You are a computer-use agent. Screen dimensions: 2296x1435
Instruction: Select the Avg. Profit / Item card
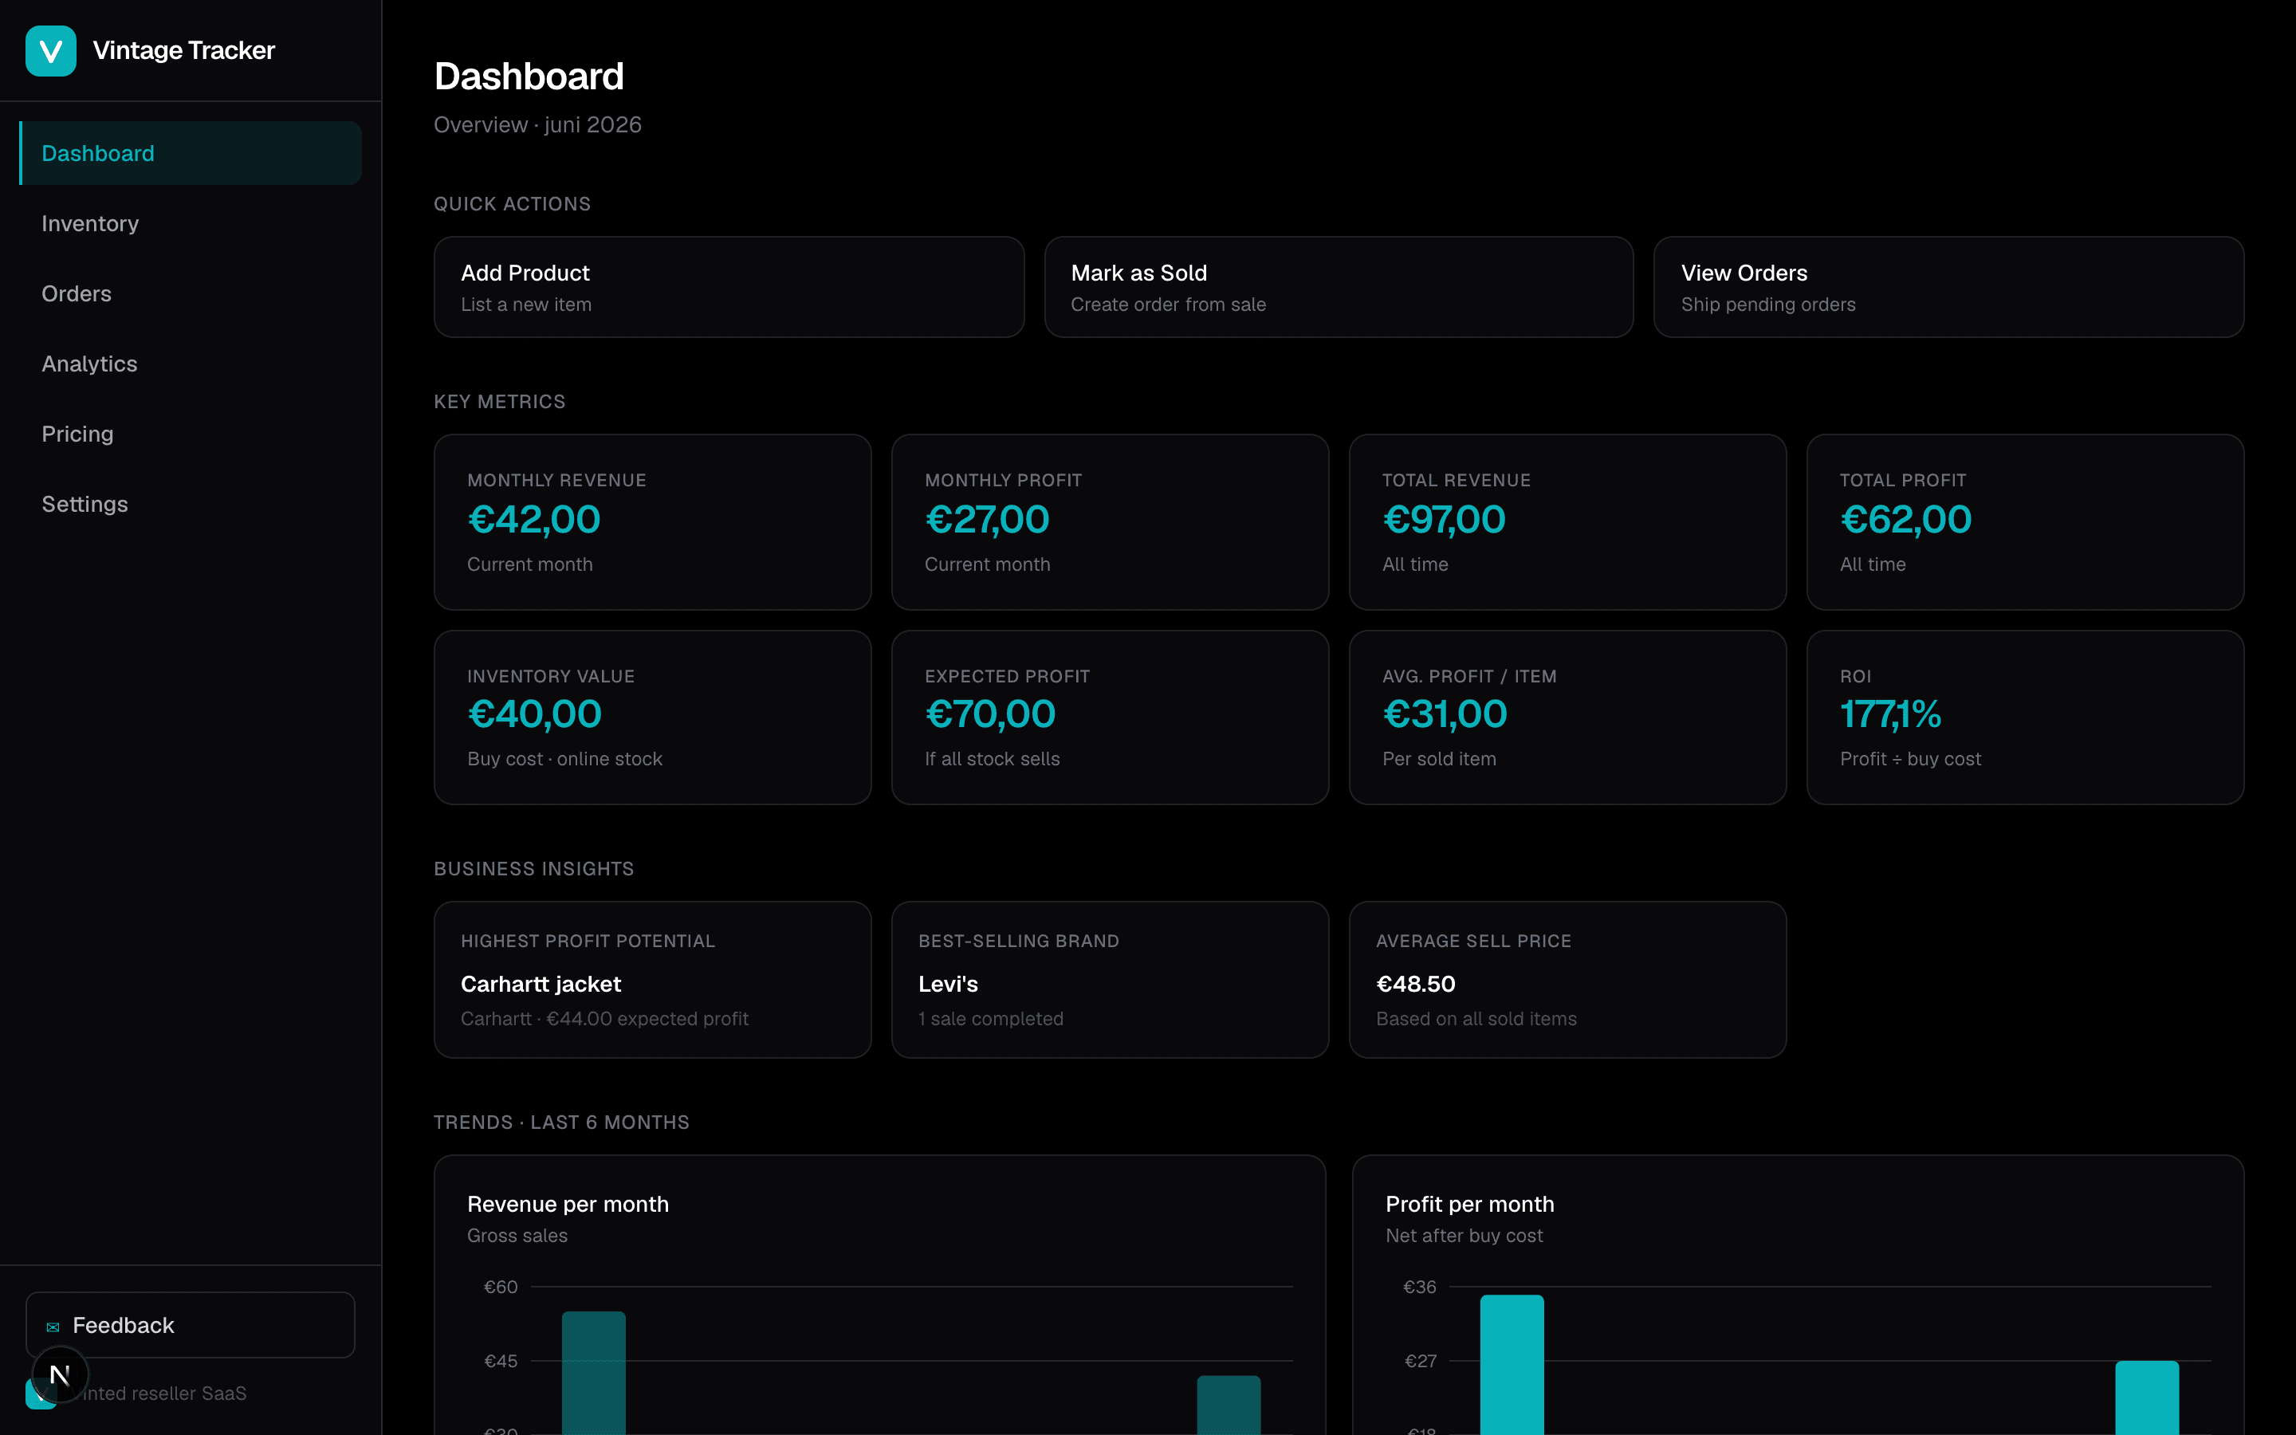(x=1567, y=717)
